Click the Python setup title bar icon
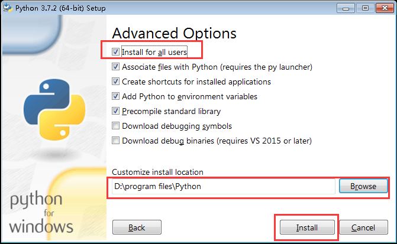 [7, 8]
